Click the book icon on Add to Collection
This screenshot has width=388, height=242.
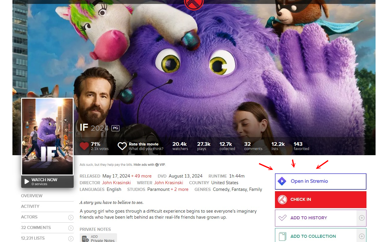tap(283, 236)
